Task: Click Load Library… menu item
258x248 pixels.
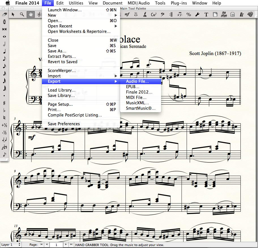Action: click(x=81, y=90)
